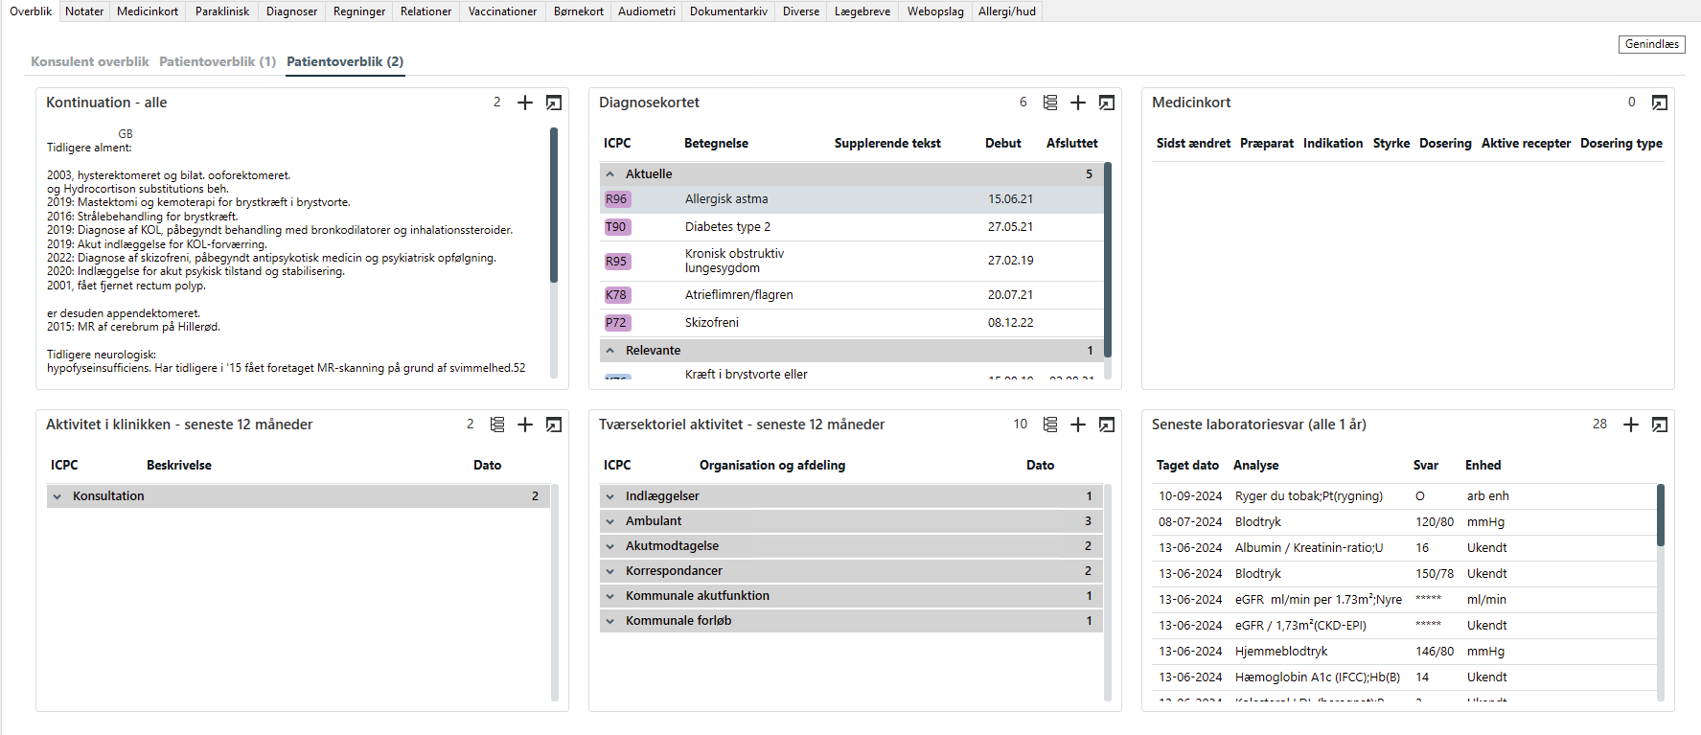Pop out Aktivitet i klinikken panel
Screen dimensions: 1701x735
coord(554,425)
